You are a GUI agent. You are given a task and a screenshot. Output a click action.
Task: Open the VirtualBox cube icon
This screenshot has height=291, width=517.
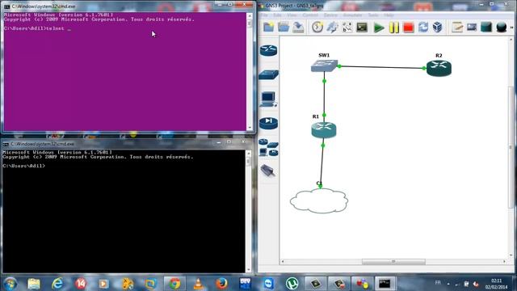pyautogui.click(x=438, y=27)
